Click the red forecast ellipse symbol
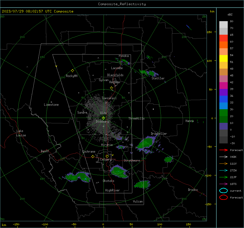244x228 pixels. [x=223, y=197]
